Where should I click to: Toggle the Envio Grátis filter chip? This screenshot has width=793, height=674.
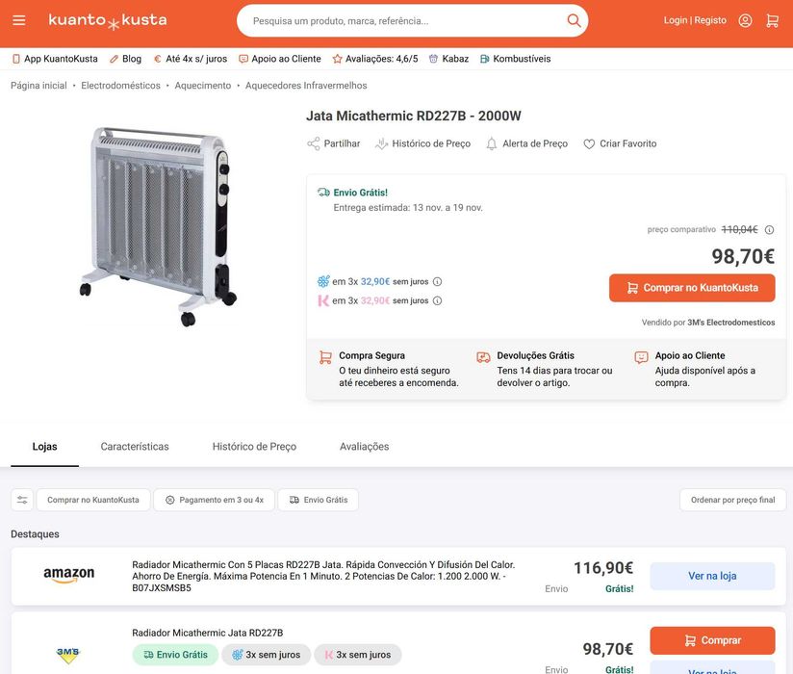[x=319, y=500]
